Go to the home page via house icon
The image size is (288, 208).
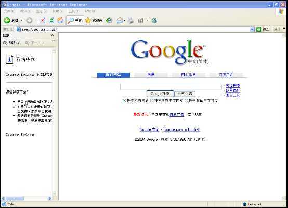pyautogui.click(x=60, y=20)
